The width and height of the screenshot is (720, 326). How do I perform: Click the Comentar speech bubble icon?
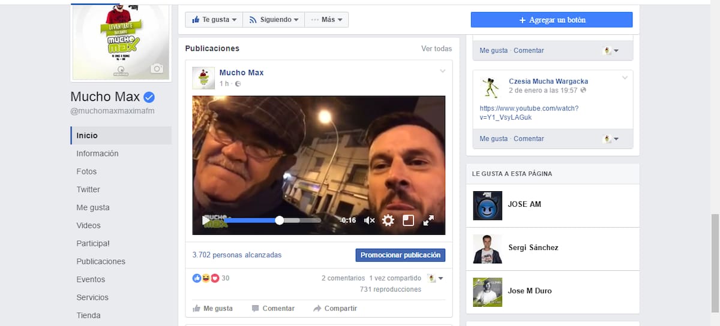click(x=256, y=309)
